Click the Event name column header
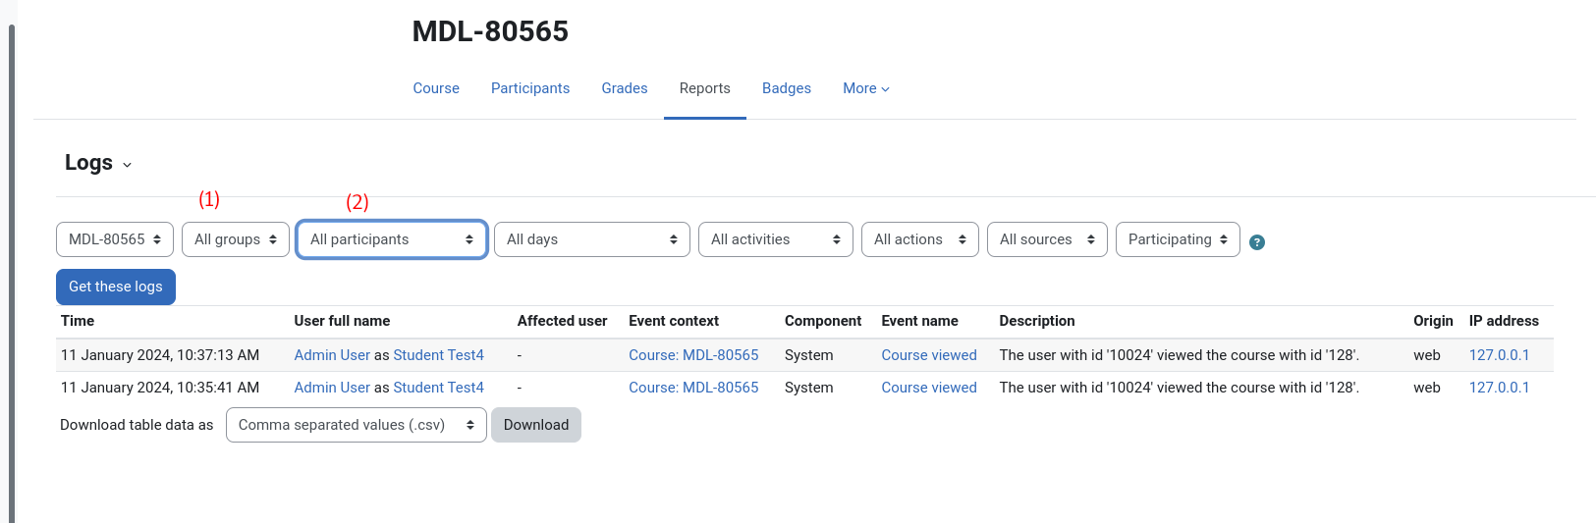This screenshot has width=1596, height=523. coord(919,321)
